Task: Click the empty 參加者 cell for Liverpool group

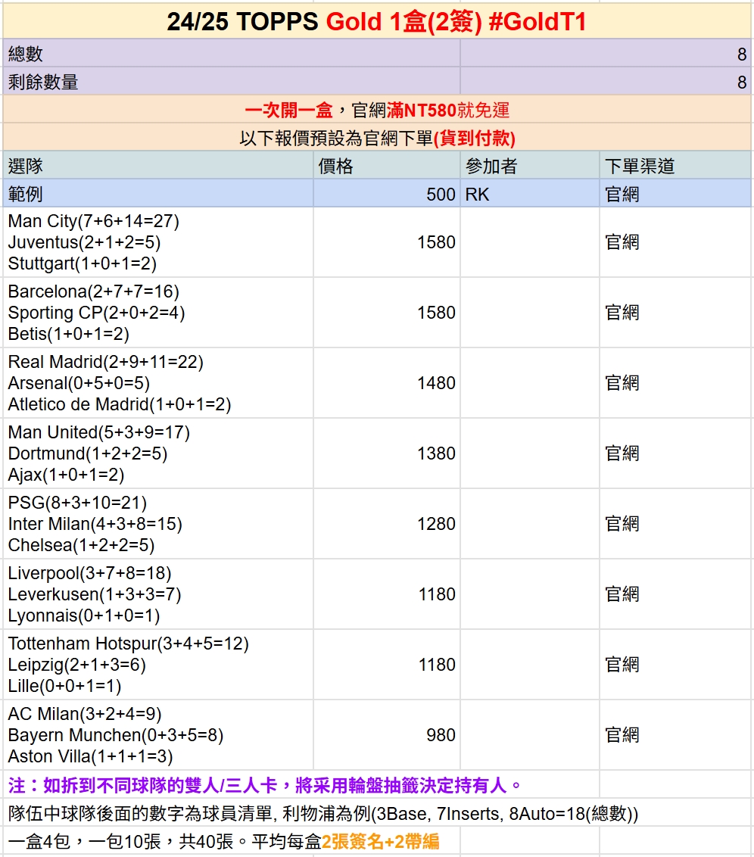Action: tap(530, 594)
